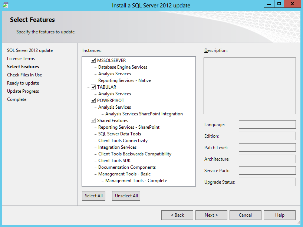The width and height of the screenshot is (303, 227).
Task: Close the SQL Server update window
Action: tap(292, 4)
